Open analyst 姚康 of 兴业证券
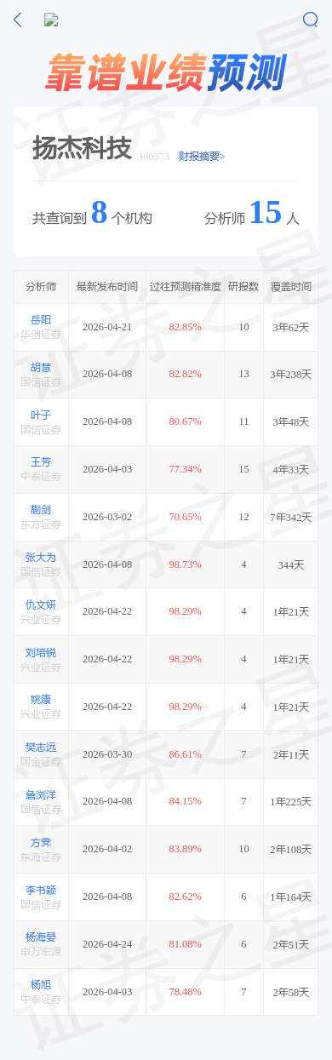Screen dimensions: 332x1060 pos(41,699)
